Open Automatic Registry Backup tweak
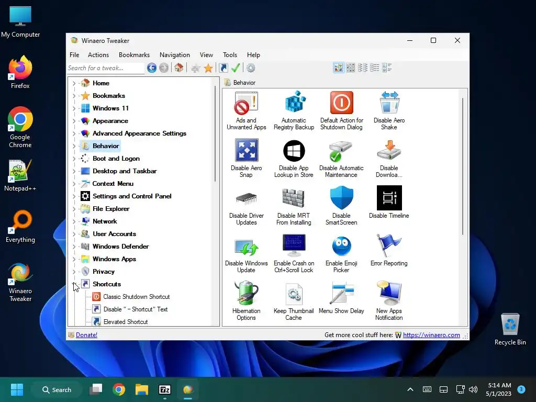Image resolution: width=536 pixels, height=402 pixels. [x=294, y=110]
